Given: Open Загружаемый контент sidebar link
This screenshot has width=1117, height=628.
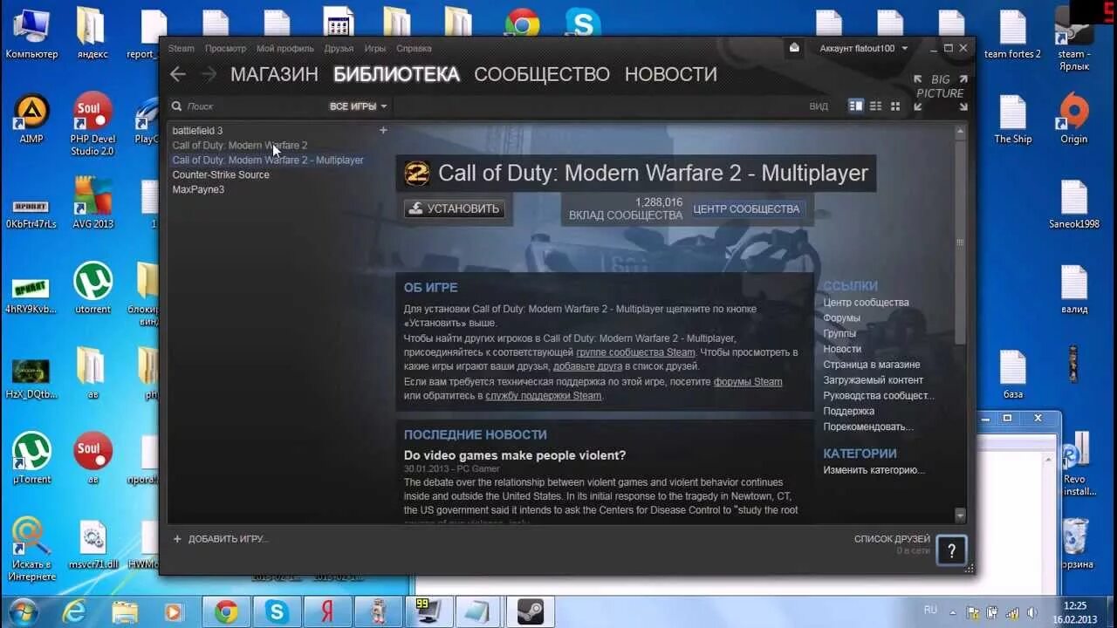Looking at the screenshot, I should (x=874, y=380).
